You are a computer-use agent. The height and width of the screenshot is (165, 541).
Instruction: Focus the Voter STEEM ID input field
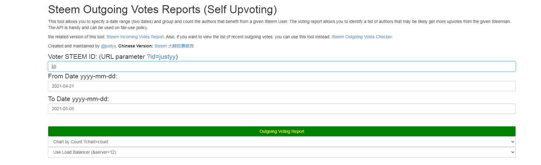point(282,66)
